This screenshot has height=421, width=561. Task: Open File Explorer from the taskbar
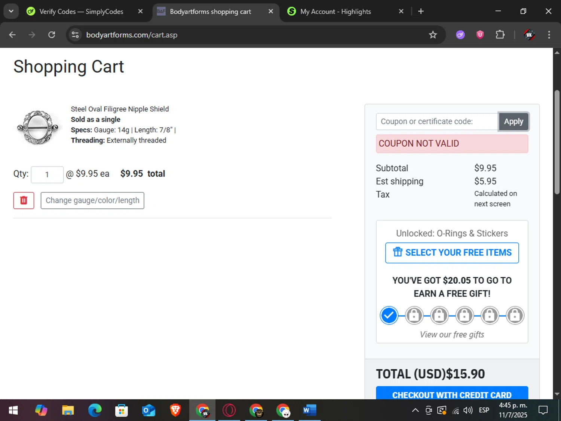click(68, 411)
